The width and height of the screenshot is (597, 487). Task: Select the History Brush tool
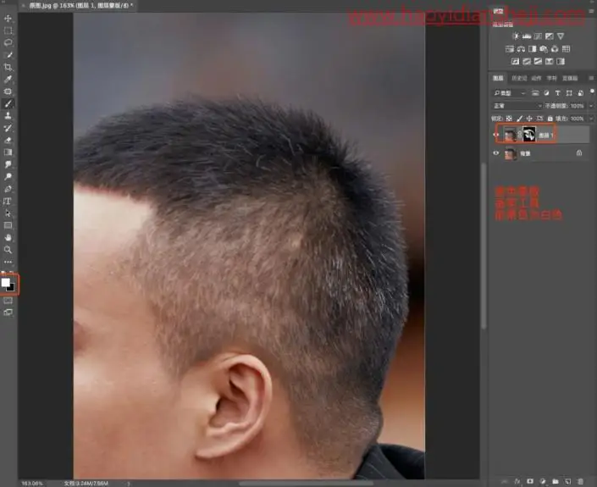click(x=8, y=128)
